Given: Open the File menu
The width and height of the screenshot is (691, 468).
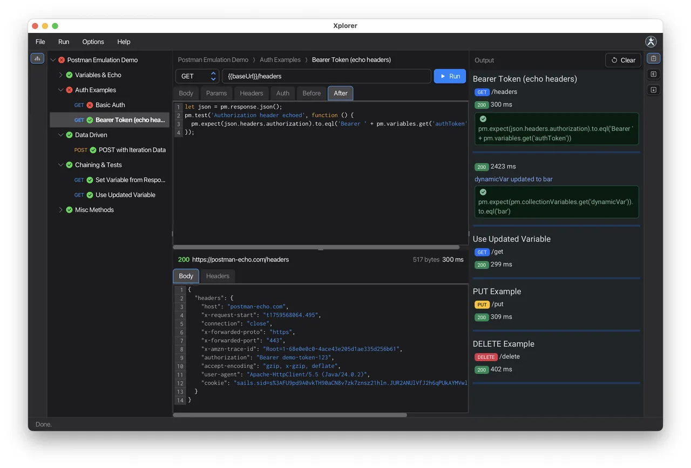Looking at the screenshot, I should pos(40,42).
